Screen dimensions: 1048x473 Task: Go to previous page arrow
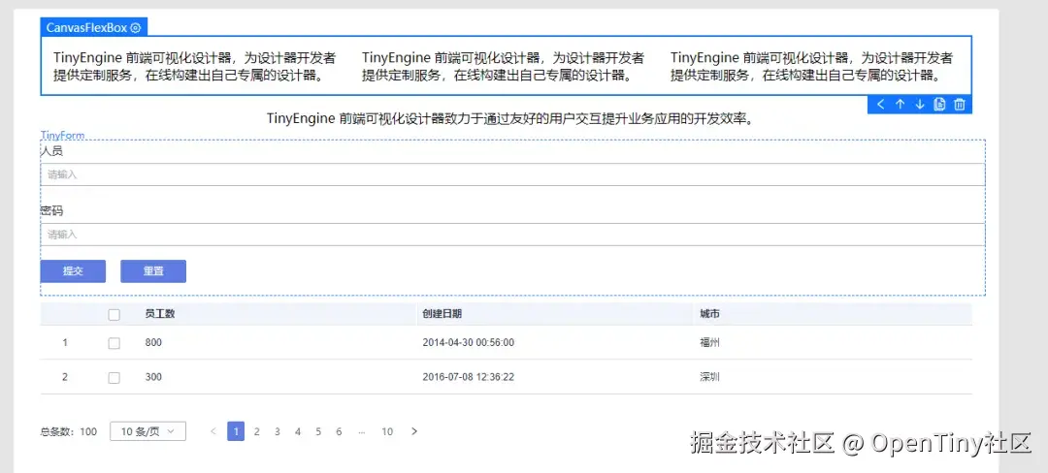click(x=213, y=431)
